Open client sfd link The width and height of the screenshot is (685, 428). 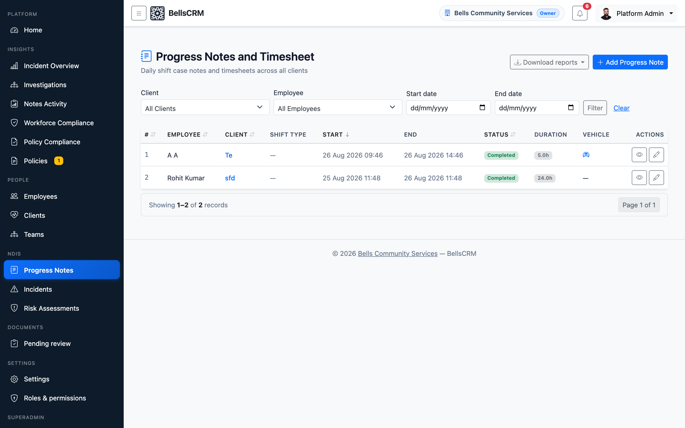tap(230, 178)
